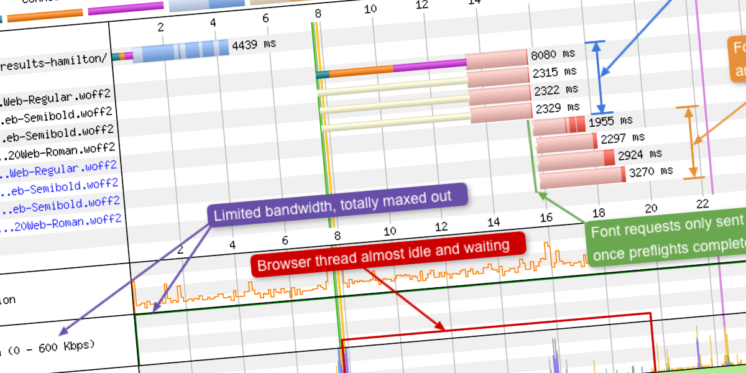Click the orange legend color bar at top
Image resolution: width=746 pixels, height=373 pixels.
tap(45, 12)
